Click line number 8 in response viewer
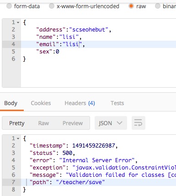Image resolution: width=176 pixels, height=196 pixels. pyautogui.click(x=13, y=190)
